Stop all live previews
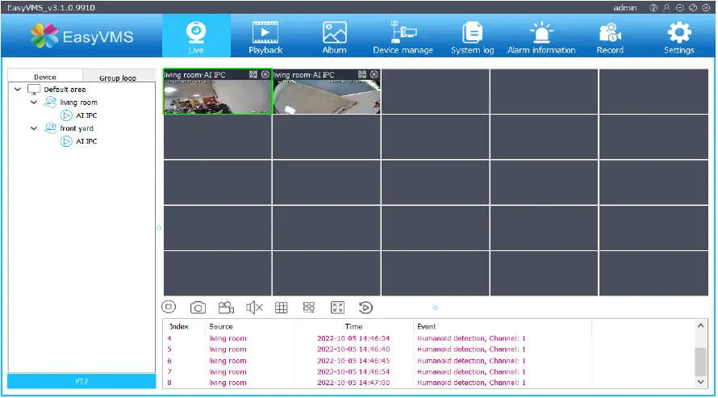The height and width of the screenshot is (398, 718). pos(169,308)
